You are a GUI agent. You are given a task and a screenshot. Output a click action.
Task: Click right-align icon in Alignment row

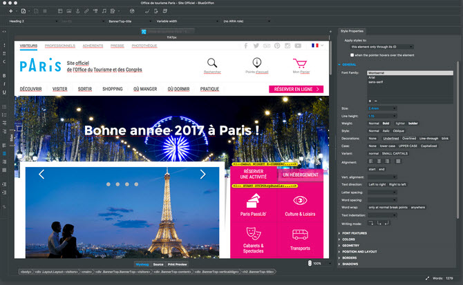pyautogui.click(x=387, y=161)
